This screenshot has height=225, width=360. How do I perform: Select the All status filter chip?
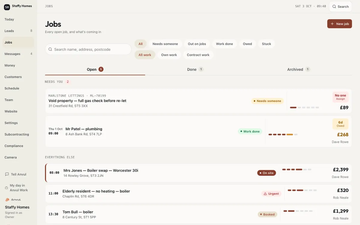pyautogui.click(x=140, y=44)
